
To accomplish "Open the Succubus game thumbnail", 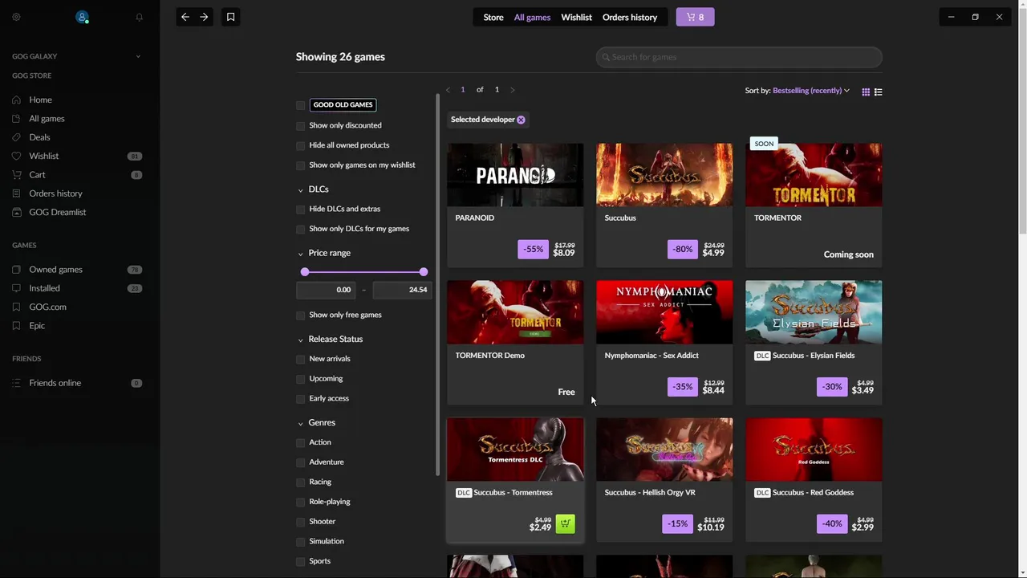I will click(x=664, y=175).
